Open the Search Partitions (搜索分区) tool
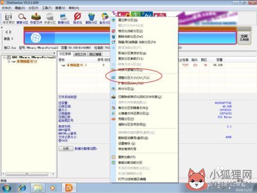This screenshot has width=257, height=193. pos(22,18)
